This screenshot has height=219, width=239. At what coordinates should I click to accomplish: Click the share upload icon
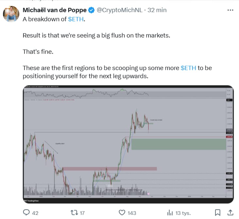(230, 213)
